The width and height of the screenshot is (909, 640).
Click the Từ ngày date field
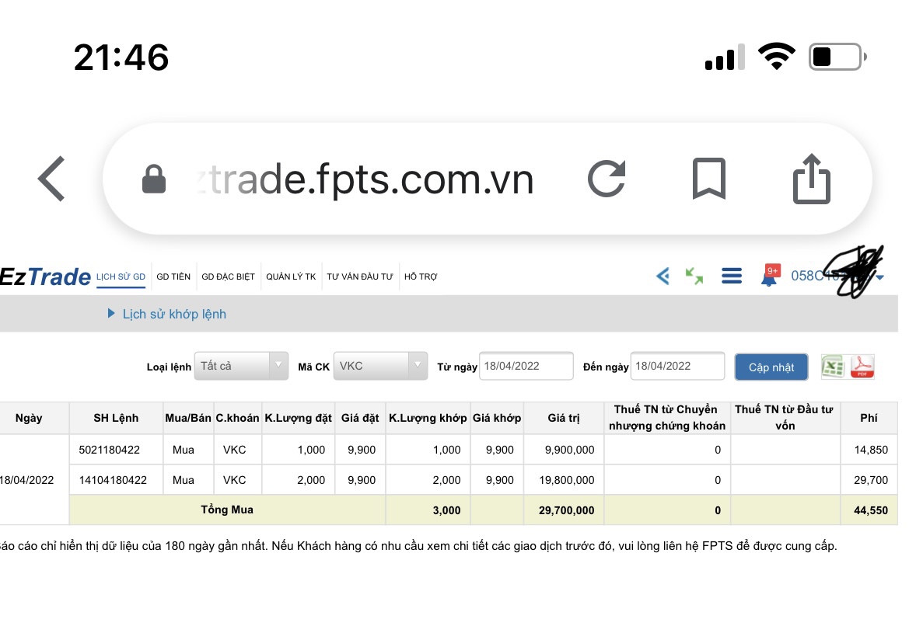pos(526,366)
